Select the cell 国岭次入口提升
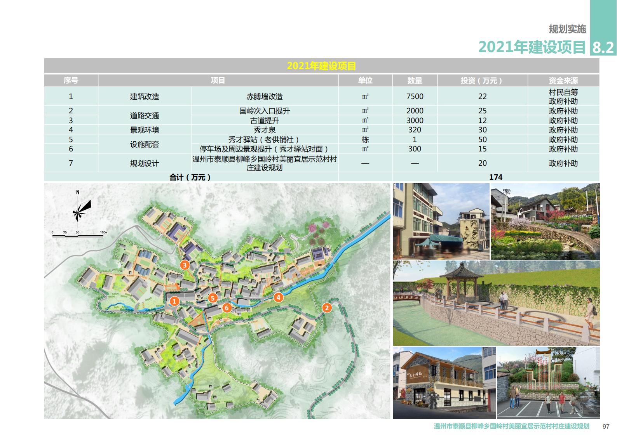 coord(265,111)
